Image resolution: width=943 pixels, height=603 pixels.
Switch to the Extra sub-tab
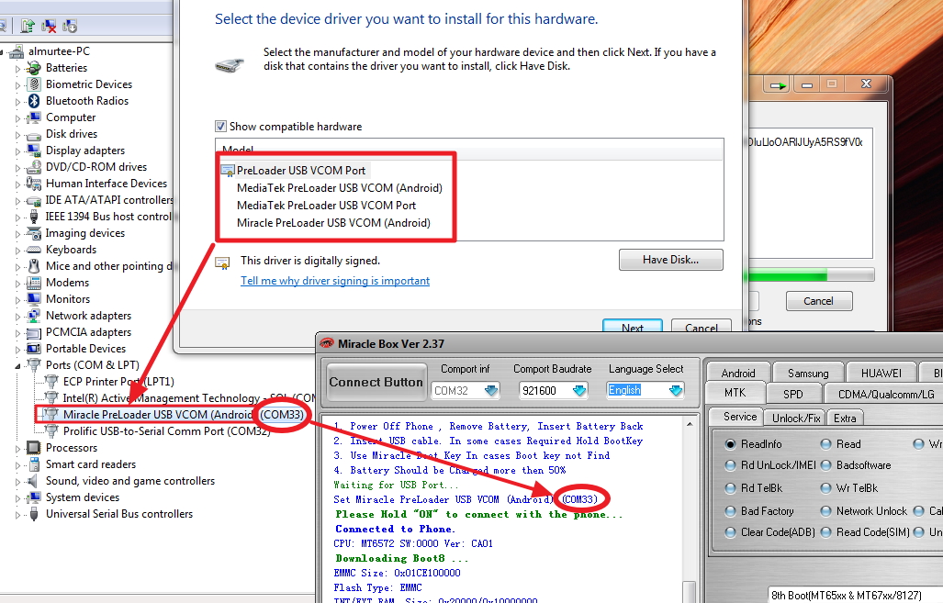[x=845, y=418]
